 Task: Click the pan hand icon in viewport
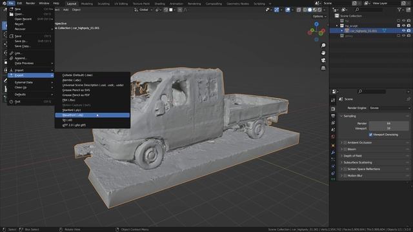point(323,53)
